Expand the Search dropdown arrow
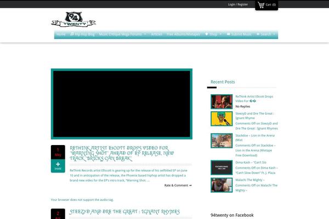Viewport: 329px width, 219px height. click(274, 34)
